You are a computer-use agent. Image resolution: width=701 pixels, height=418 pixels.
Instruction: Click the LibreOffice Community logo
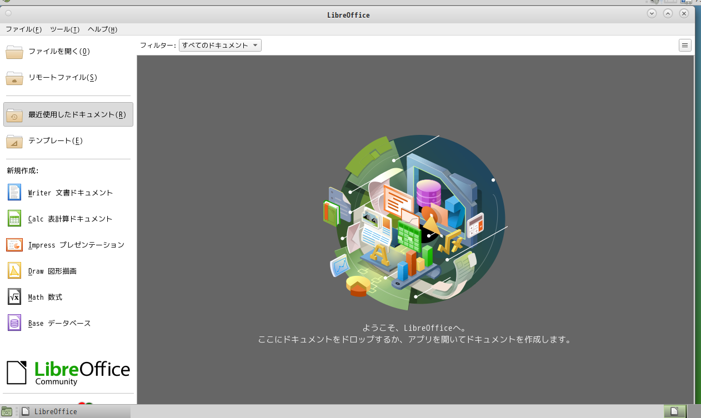coord(68,372)
